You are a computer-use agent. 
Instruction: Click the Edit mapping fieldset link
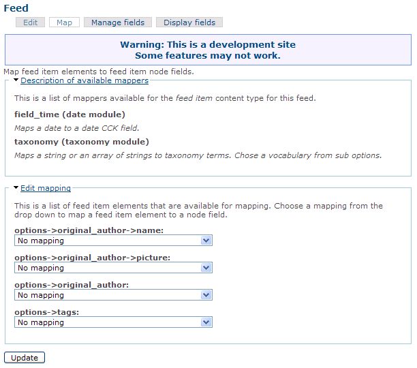coord(45,188)
